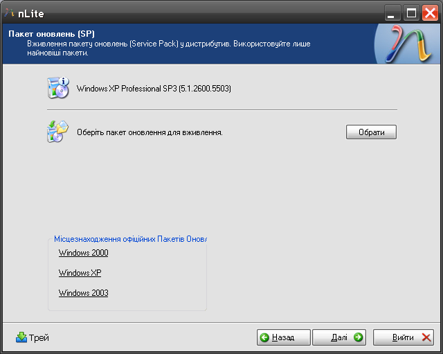Select the Windows XP Professional SP3 version text
Image resolution: width=443 pixels, height=354 pixels.
[154, 89]
